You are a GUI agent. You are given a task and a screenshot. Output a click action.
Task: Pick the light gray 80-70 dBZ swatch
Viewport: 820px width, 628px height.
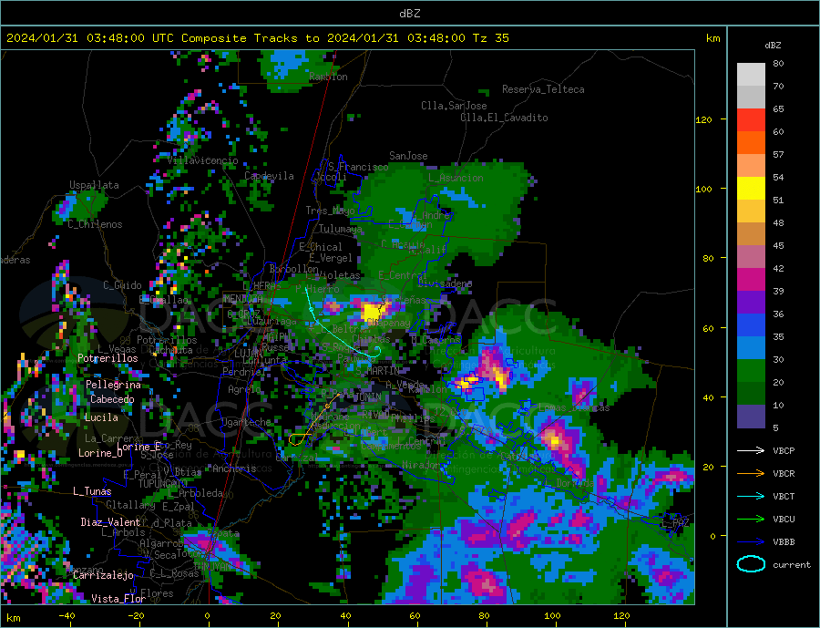(x=751, y=75)
